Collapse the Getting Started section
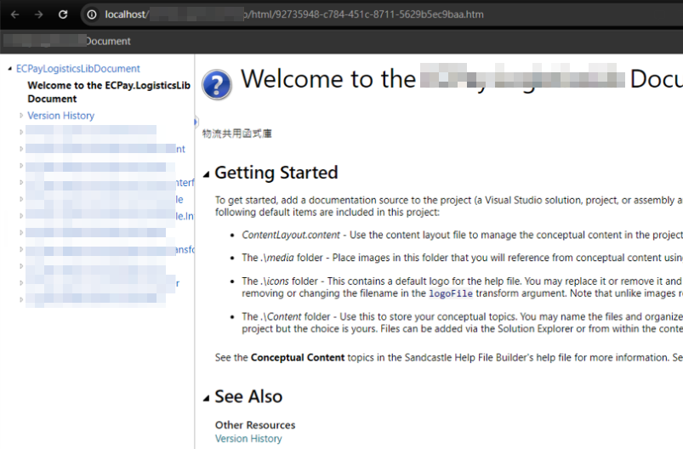Screen dimensions: 683x449 coord(207,174)
